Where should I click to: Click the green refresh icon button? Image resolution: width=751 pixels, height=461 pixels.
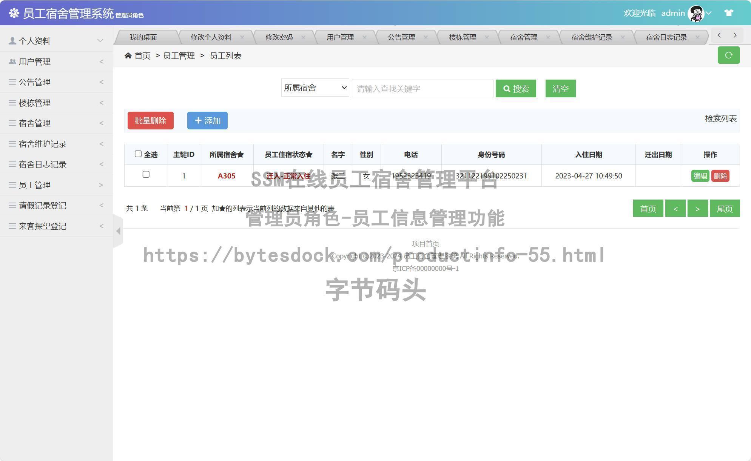pyautogui.click(x=729, y=55)
